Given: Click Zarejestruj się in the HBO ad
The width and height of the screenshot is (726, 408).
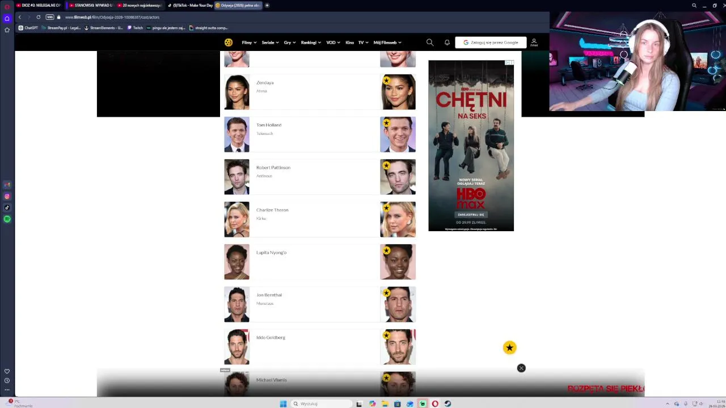Looking at the screenshot, I should [471, 215].
